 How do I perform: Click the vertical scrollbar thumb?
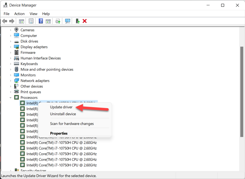click(242, 91)
